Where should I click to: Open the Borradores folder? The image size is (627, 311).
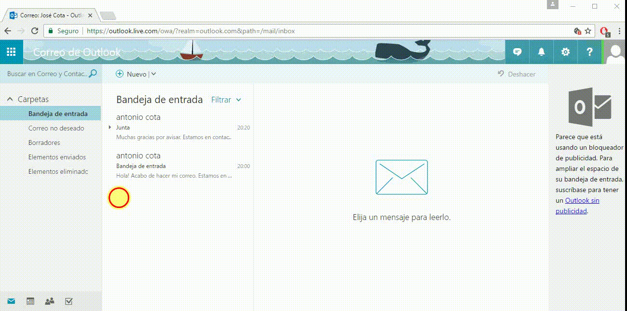tap(44, 143)
